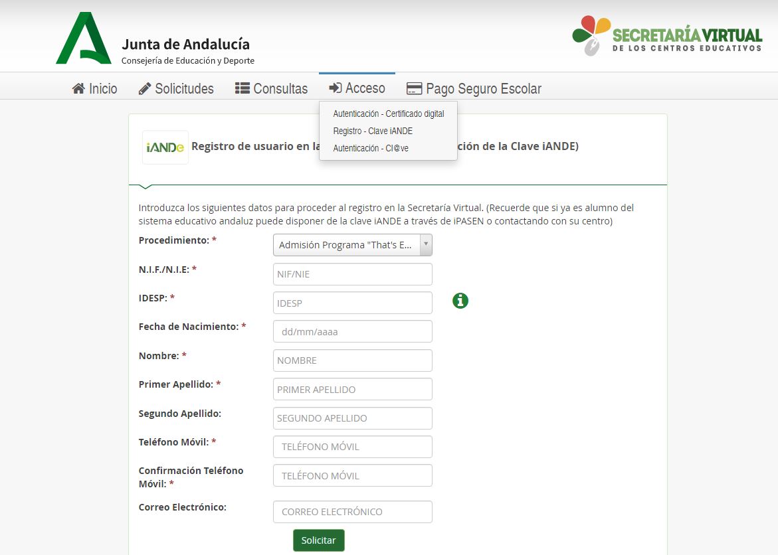The height and width of the screenshot is (555, 778).
Task: Open the Inicio navigation link
Action: click(x=95, y=87)
